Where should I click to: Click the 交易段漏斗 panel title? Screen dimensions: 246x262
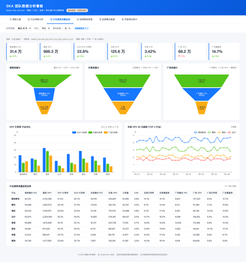pyautogui.click(x=93, y=68)
